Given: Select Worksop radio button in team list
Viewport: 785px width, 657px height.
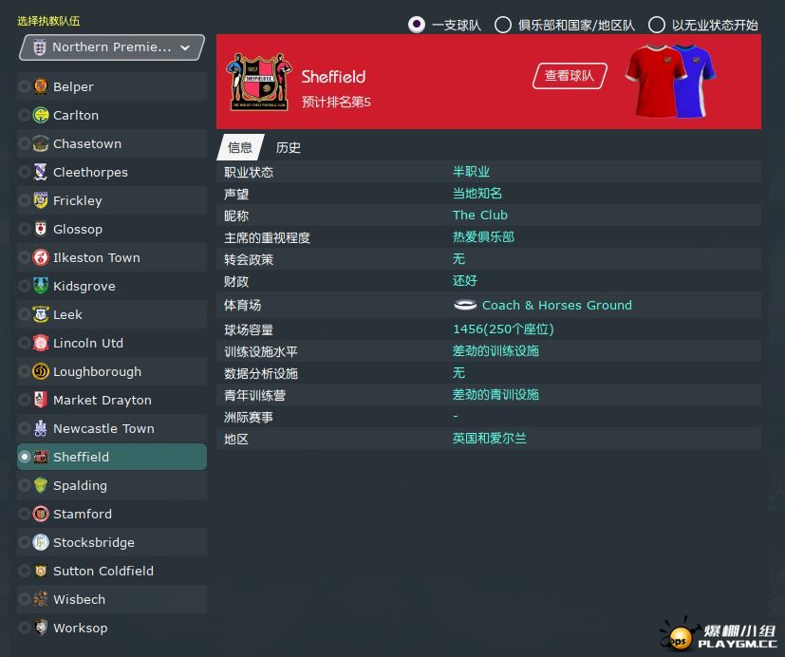Looking at the screenshot, I should click(24, 628).
